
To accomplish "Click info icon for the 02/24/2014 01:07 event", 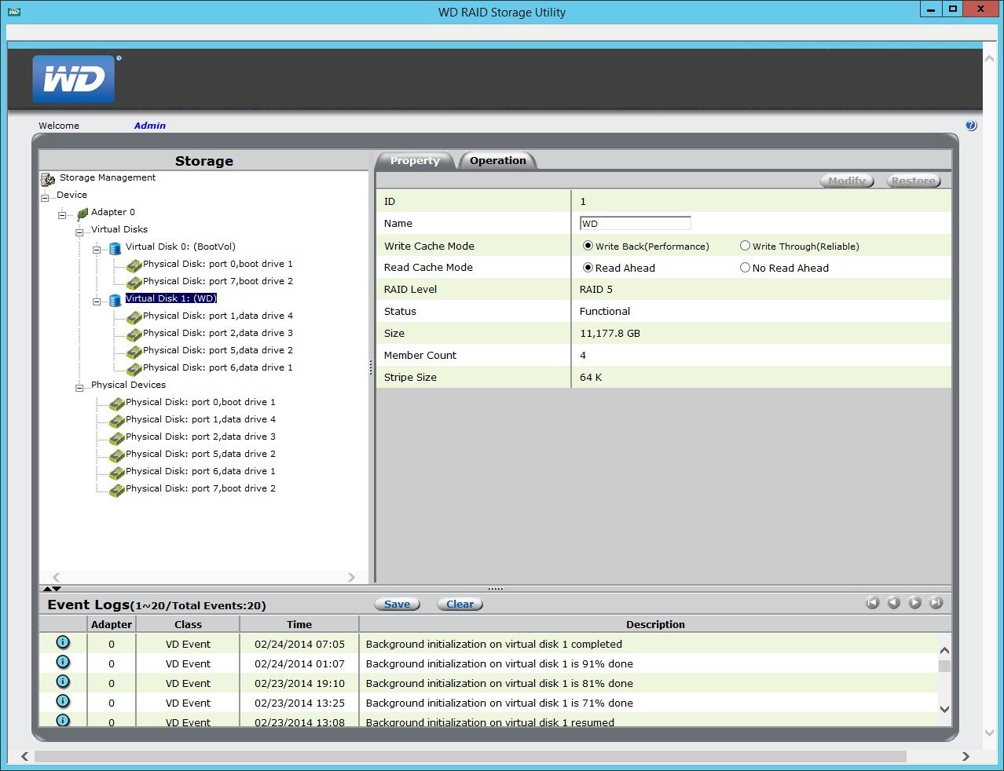I will 63,662.
